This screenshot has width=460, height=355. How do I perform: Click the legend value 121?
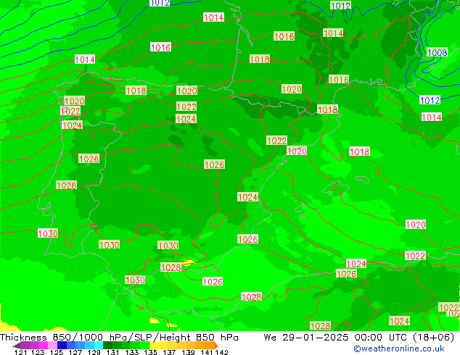[x=21, y=352]
